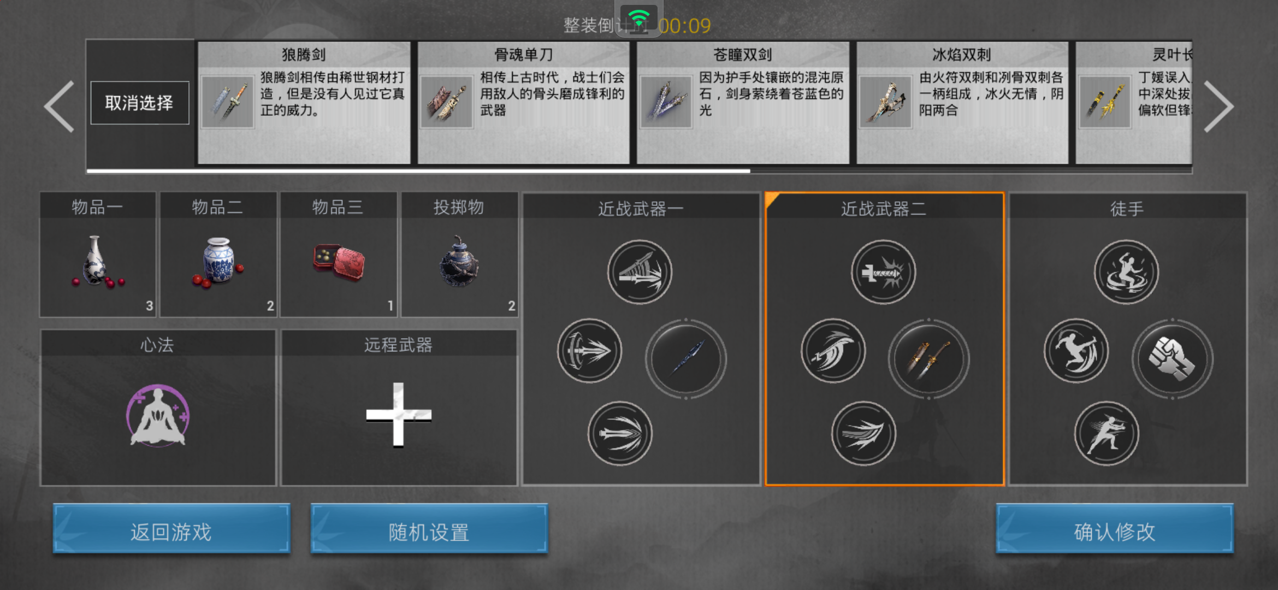Screen dimensions: 1278x590
Task: Click the top skill icon in 近战武器一
Action: [x=640, y=272]
